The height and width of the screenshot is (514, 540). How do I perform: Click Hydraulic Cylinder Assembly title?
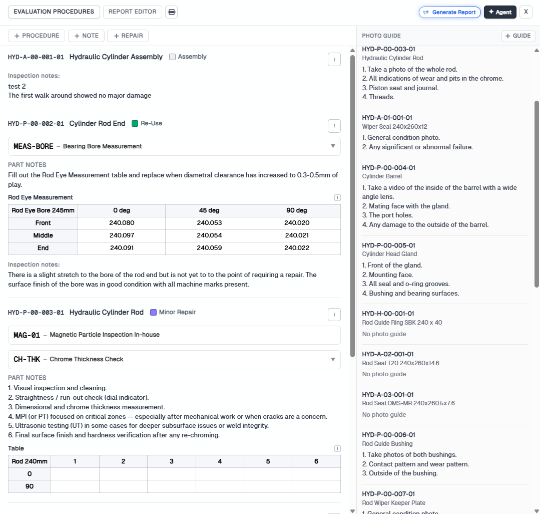[x=116, y=57]
